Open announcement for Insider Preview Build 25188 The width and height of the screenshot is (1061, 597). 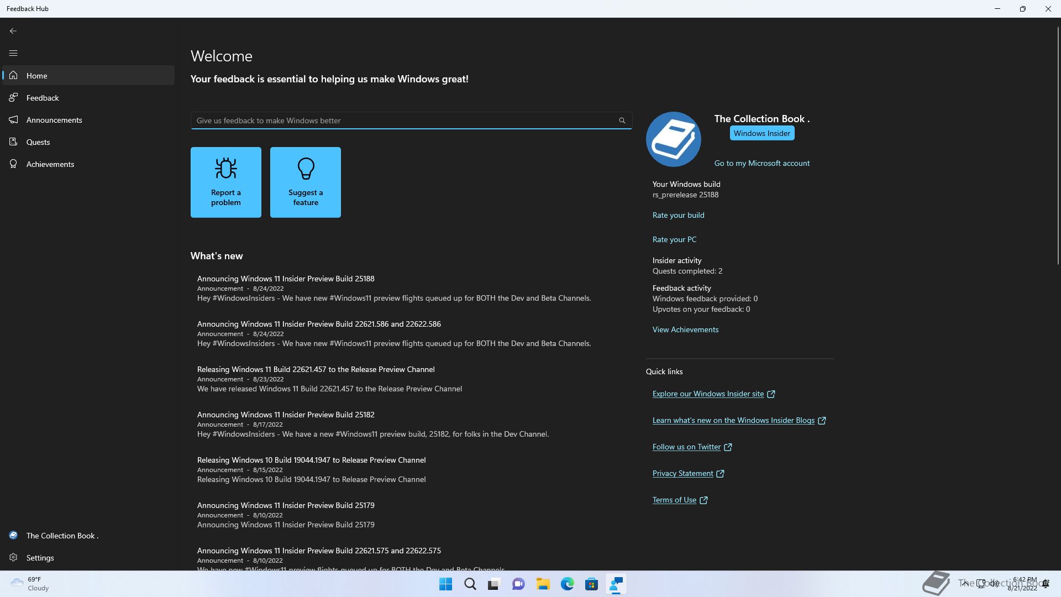pyautogui.click(x=411, y=288)
